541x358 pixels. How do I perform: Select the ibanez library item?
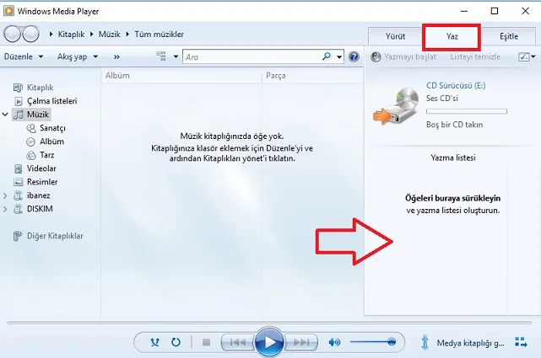point(32,195)
